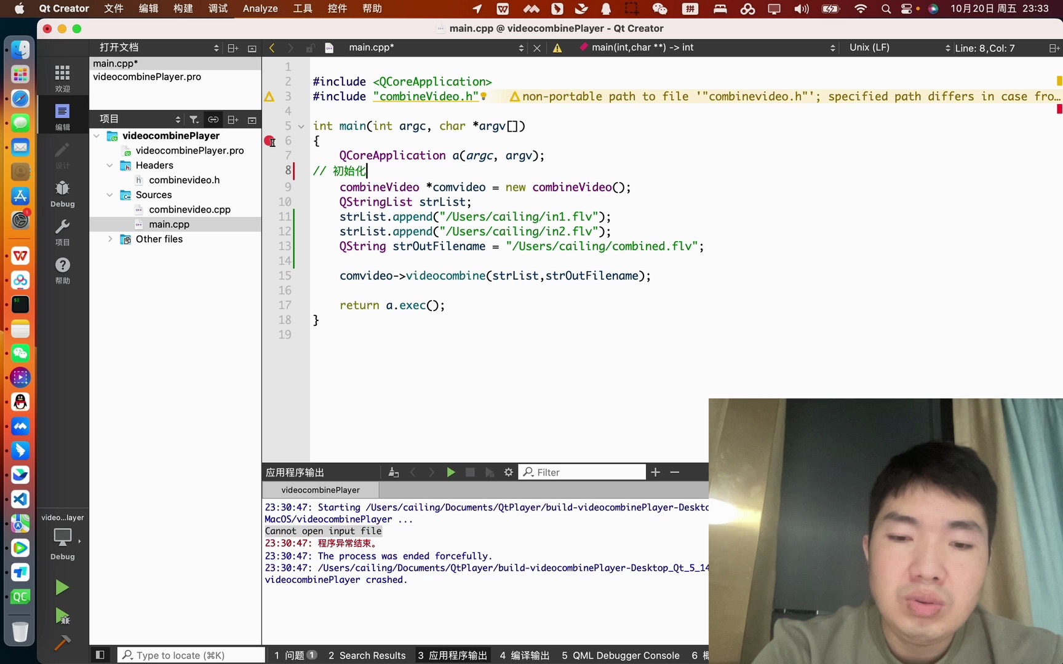Switch to Edit mode in sidebar

pyautogui.click(x=62, y=117)
